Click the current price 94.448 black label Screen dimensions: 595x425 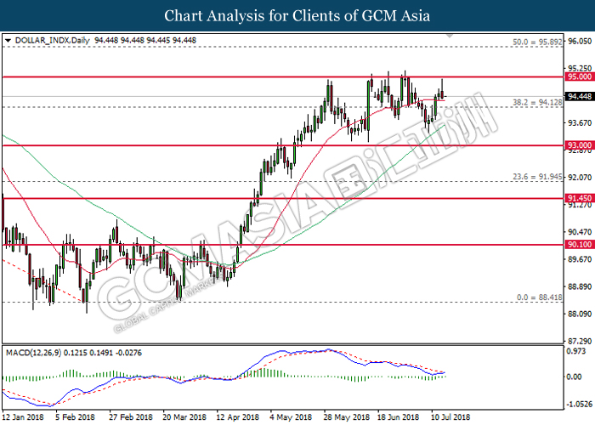click(x=580, y=97)
